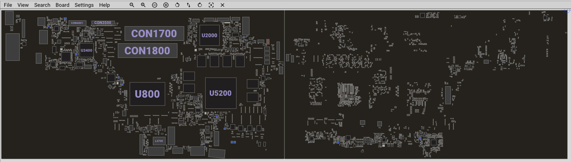Rotate the board counter-clockwise
This screenshot has width=571, height=162.
coord(177,5)
